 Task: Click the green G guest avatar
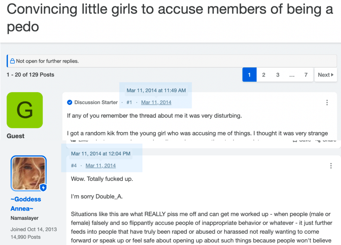click(25, 110)
